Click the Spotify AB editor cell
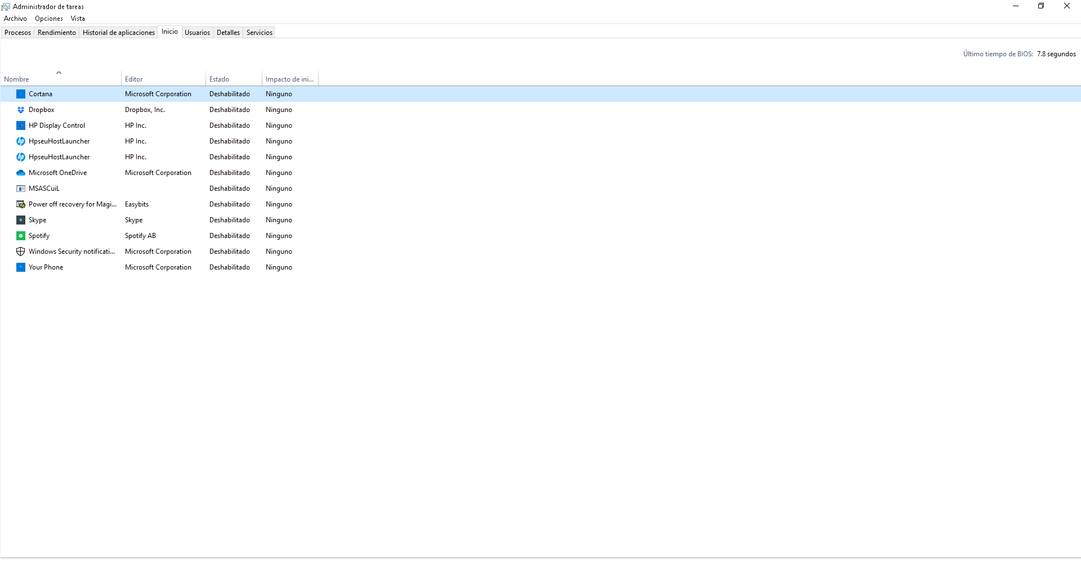The height and width of the screenshot is (561, 1081). pyautogui.click(x=141, y=236)
